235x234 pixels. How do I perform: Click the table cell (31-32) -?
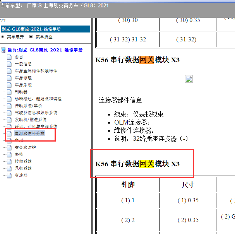click(188, 39)
